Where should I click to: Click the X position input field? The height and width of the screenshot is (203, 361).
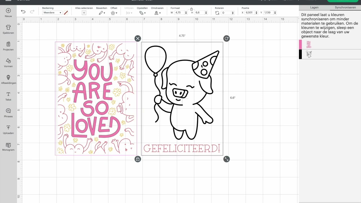tap(249, 13)
